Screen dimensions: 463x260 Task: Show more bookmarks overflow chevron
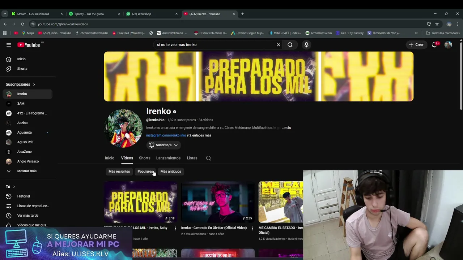point(416,33)
